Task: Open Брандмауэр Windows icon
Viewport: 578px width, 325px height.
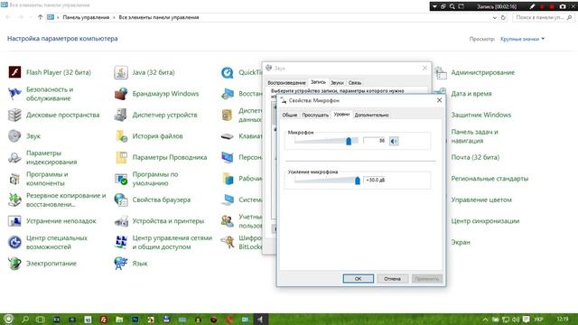Action: pos(121,94)
